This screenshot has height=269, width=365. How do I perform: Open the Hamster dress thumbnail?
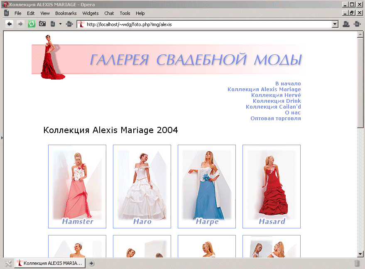[77, 187]
